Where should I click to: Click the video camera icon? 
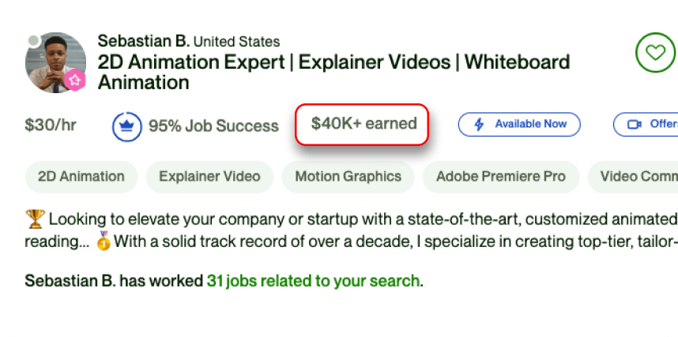point(634,125)
